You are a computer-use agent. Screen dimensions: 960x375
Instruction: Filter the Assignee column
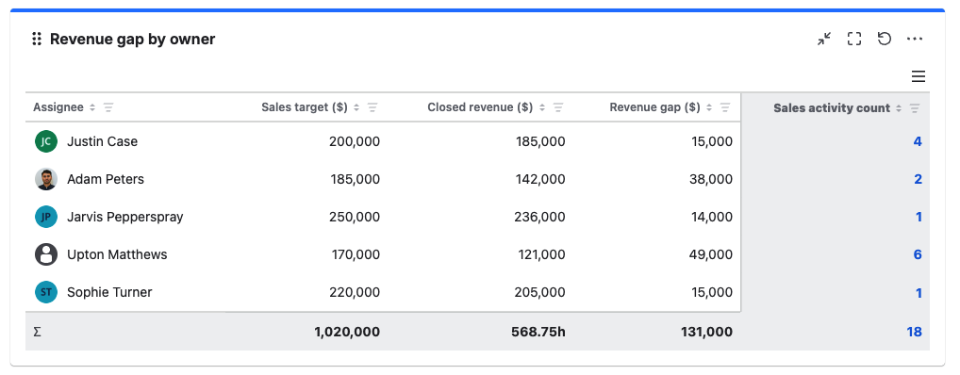click(x=108, y=107)
